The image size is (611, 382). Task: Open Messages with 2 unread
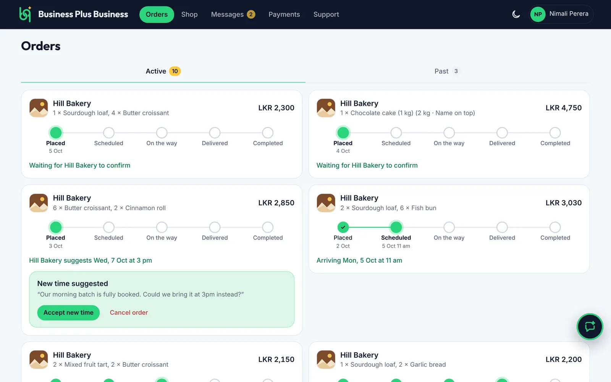click(x=233, y=15)
